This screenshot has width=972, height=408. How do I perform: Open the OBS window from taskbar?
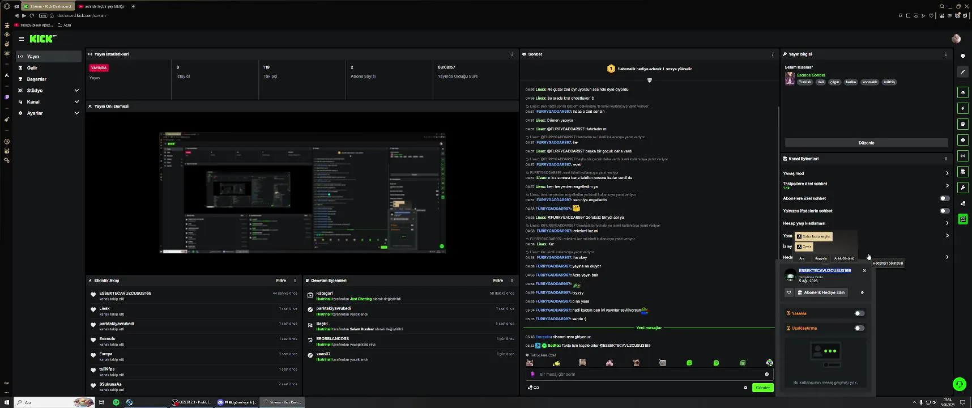pos(192,402)
